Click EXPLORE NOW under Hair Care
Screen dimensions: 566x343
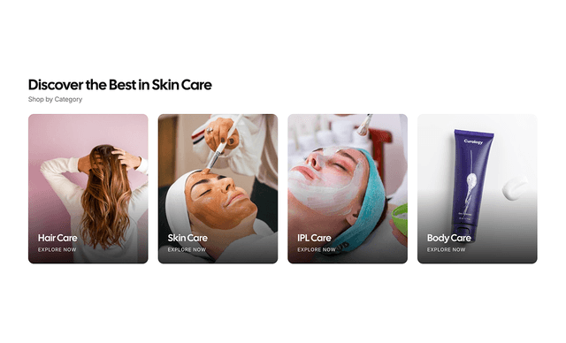(57, 249)
